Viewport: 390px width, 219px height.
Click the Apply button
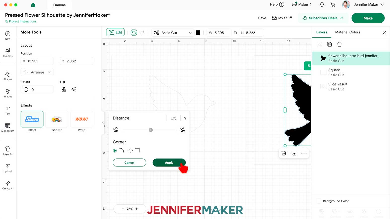tap(169, 162)
